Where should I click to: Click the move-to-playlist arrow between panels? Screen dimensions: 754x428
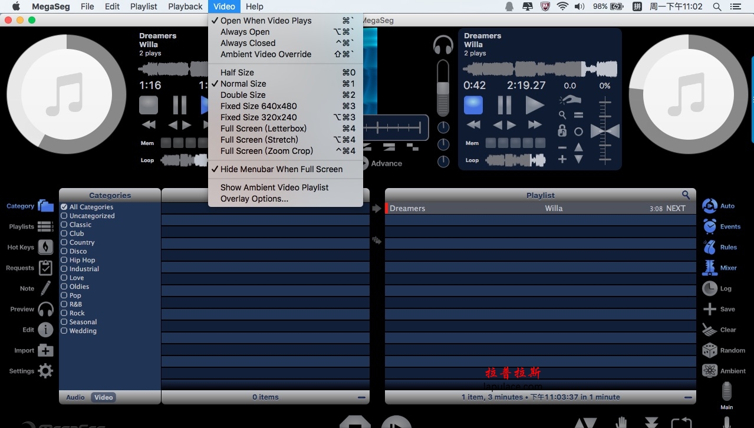point(377,208)
